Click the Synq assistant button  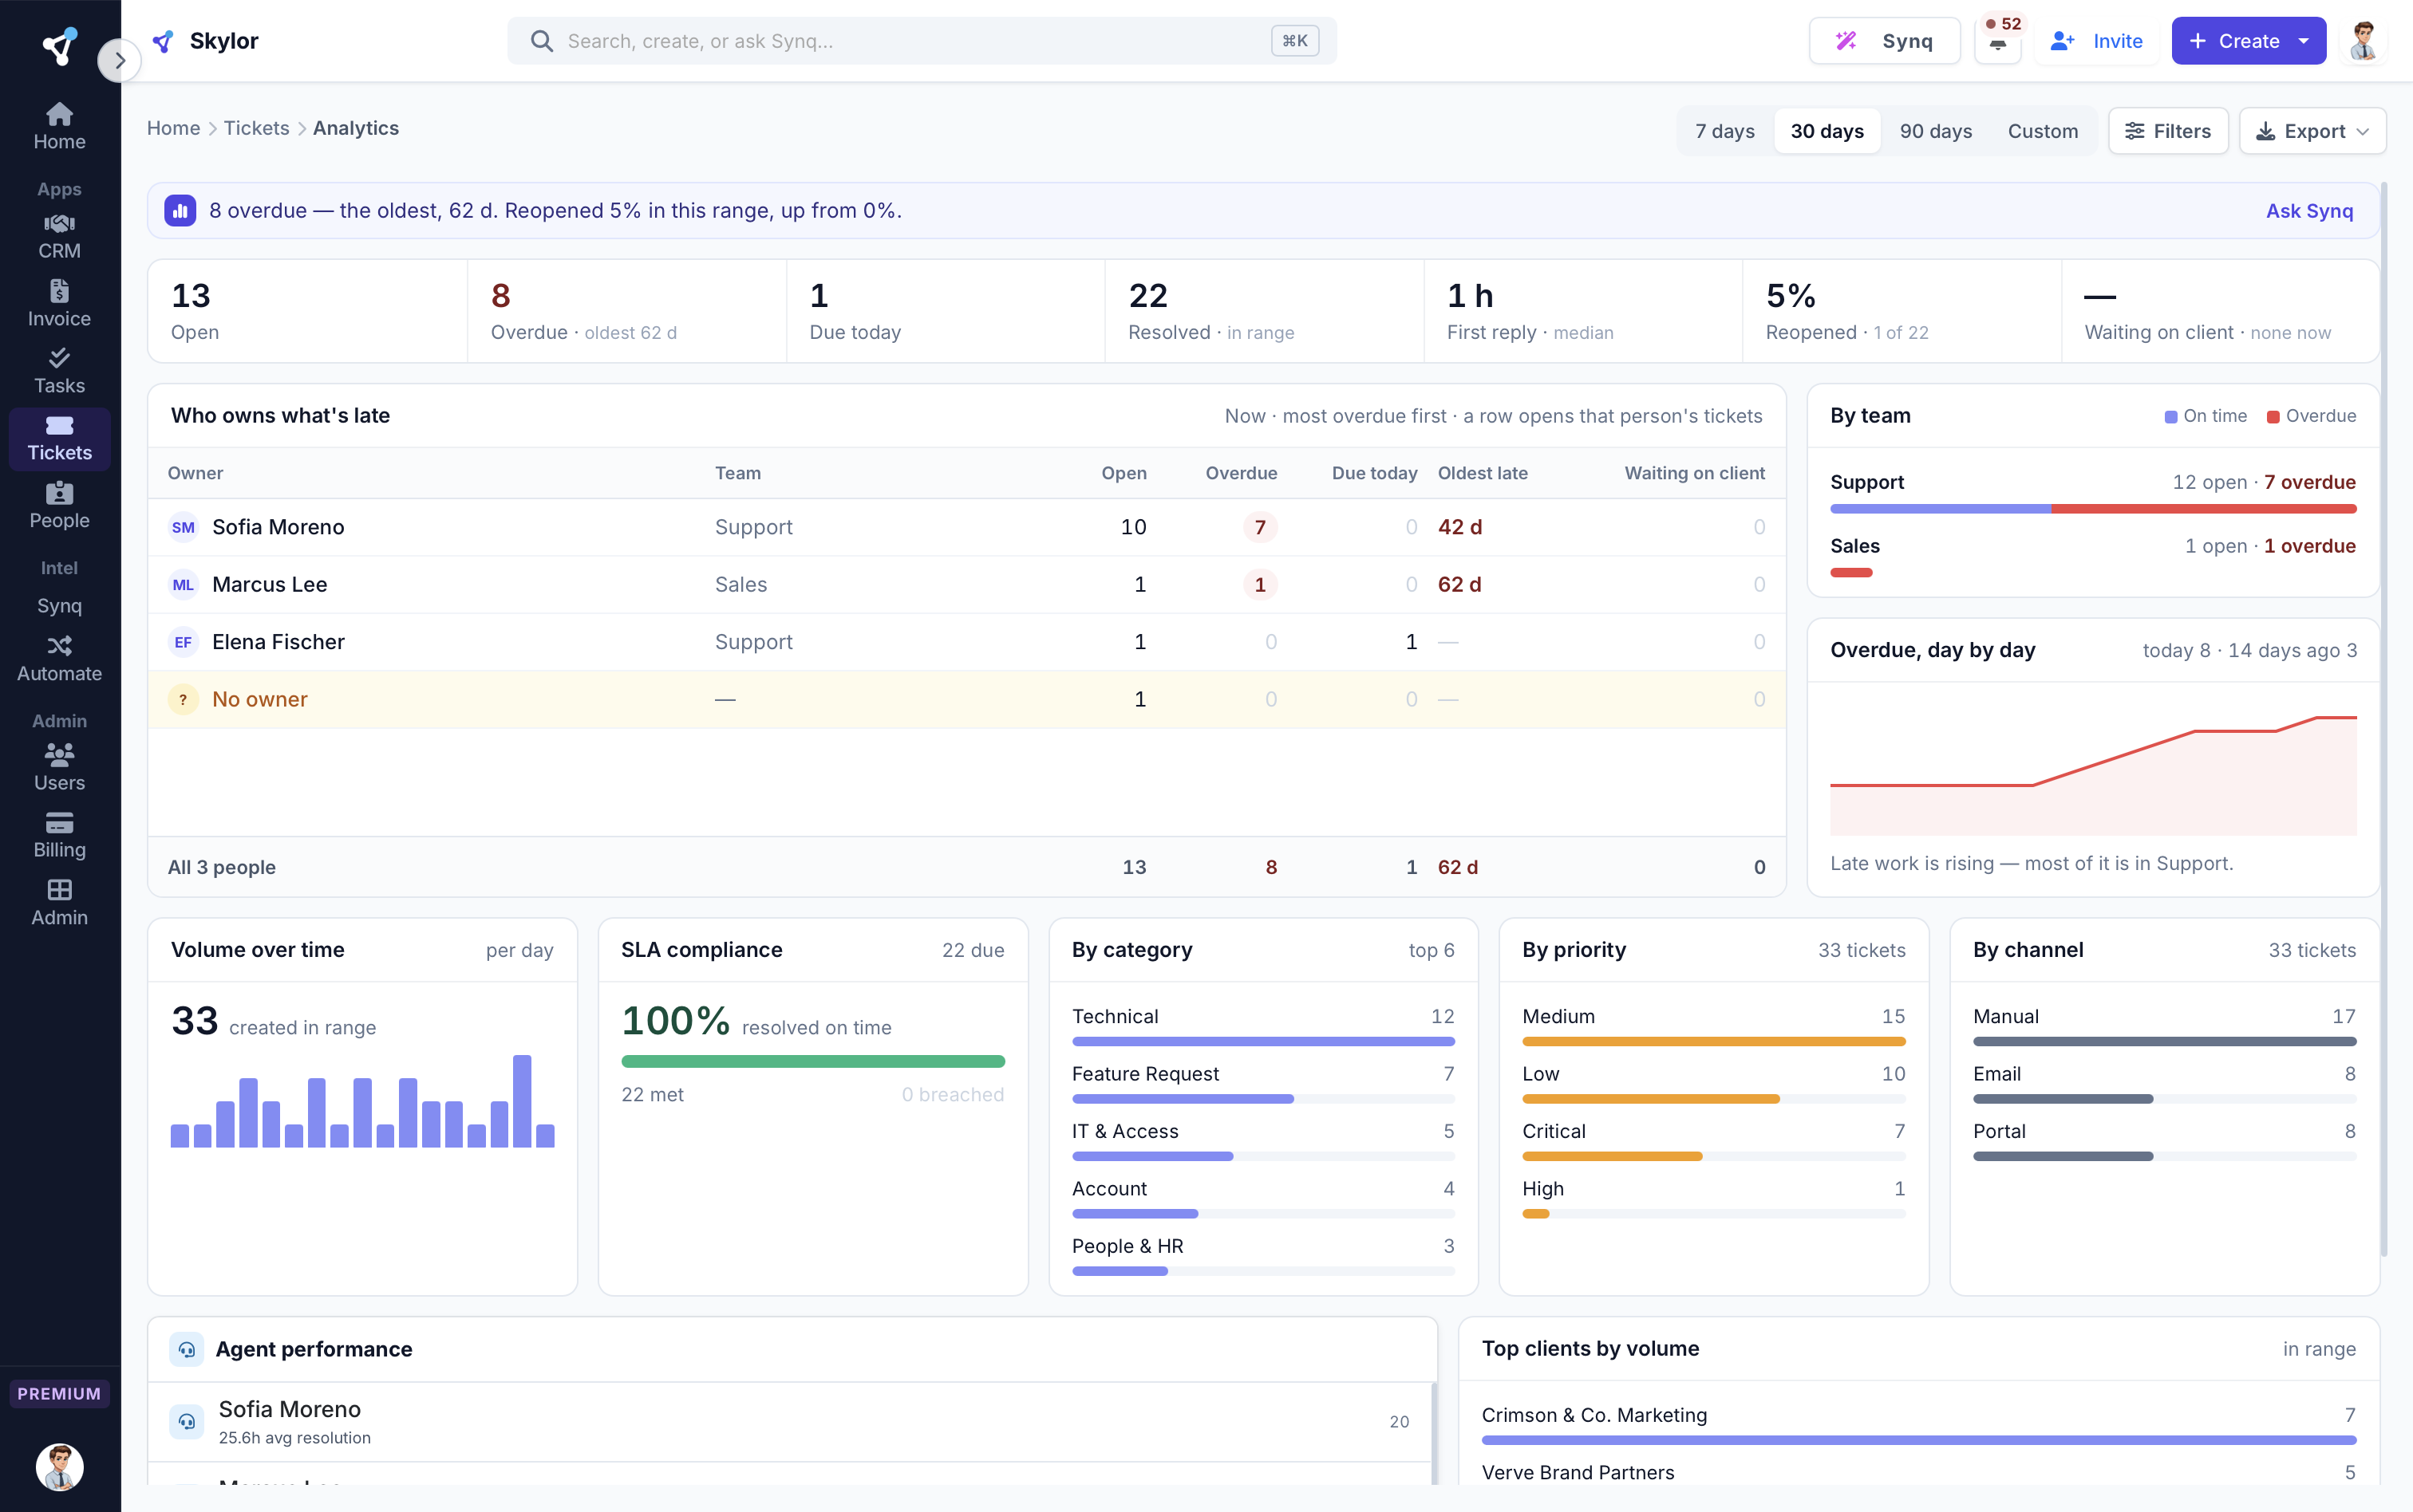[1884, 41]
